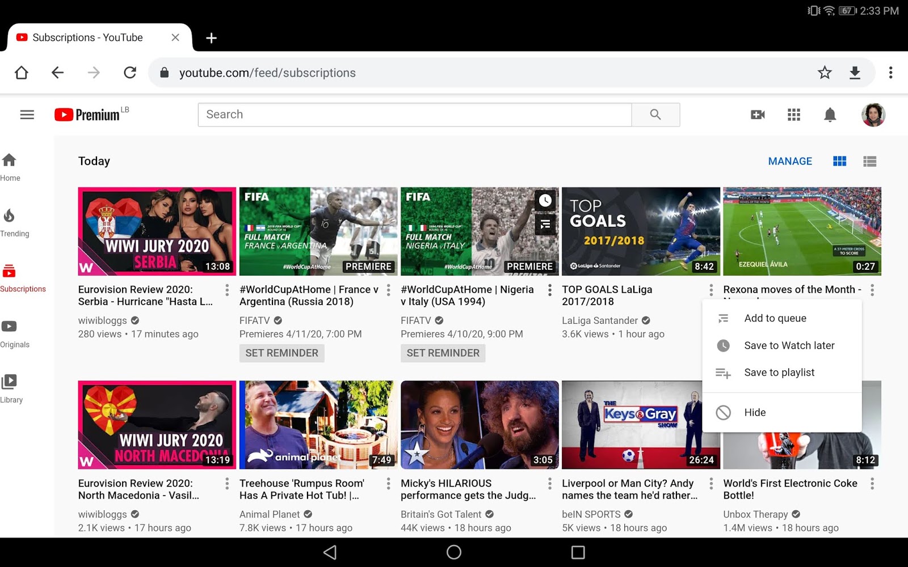Switch to list view layout
This screenshot has height=567, width=908.
click(x=869, y=162)
